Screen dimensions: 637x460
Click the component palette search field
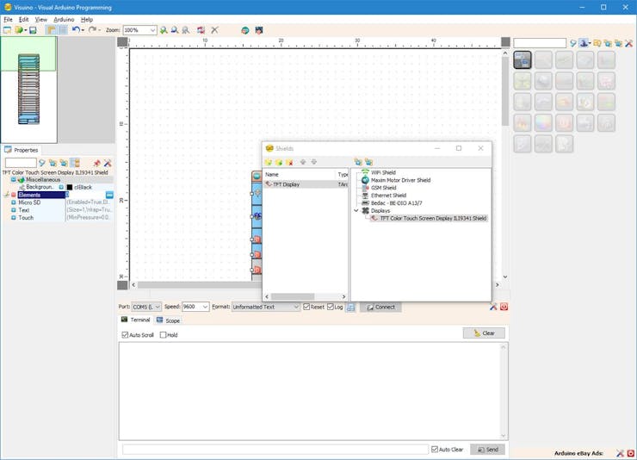click(x=540, y=43)
